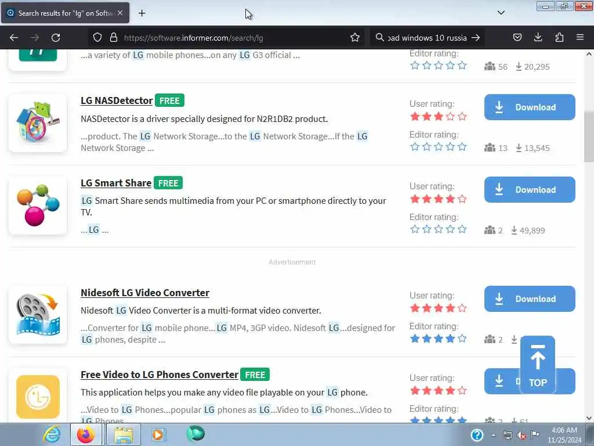The image size is (594, 446).
Task: Click the search magnifier icon in the search bar
Action: (379, 37)
